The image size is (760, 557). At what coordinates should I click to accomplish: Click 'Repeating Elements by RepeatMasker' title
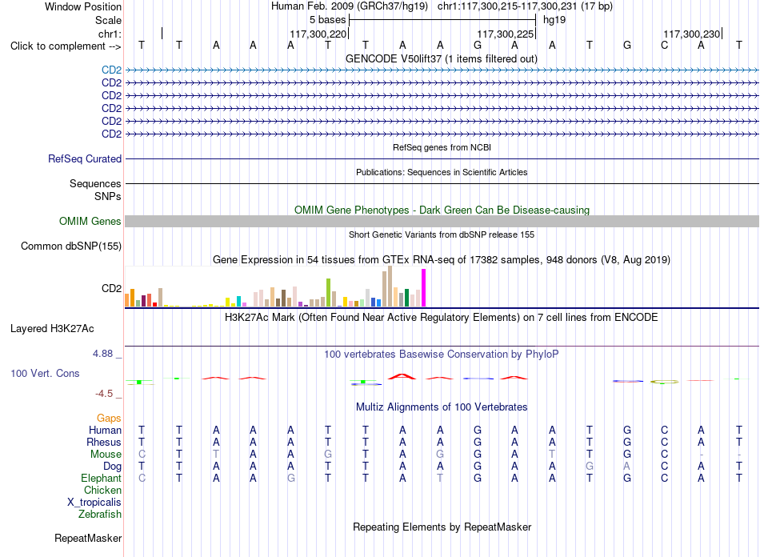(442, 527)
